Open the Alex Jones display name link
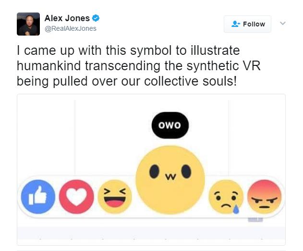 pos(67,18)
